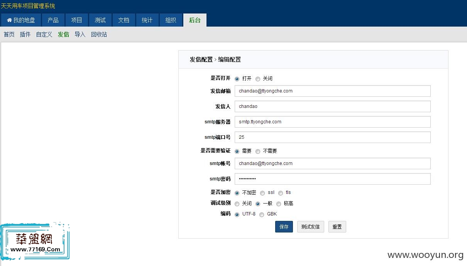The width and height of the screenshot is (467, 266).
Task: Select 一般 debug level
Action: [x=257, y=204]
